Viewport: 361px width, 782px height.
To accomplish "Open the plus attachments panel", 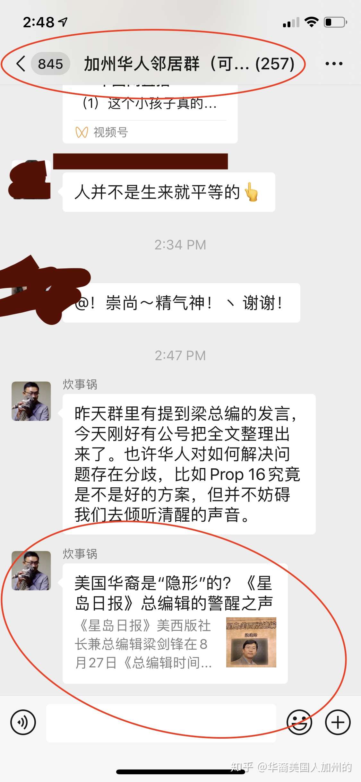I will point(338,722).
